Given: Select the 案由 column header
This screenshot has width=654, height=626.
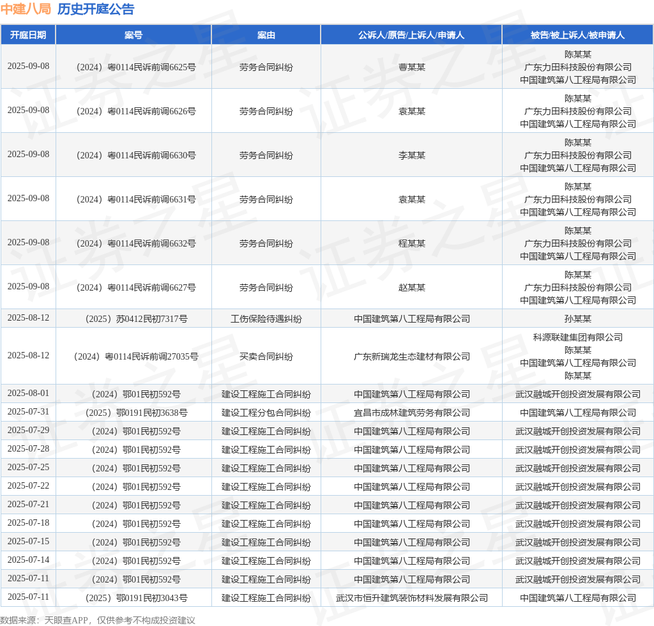Looking at the screenshot, I should 266,35.
